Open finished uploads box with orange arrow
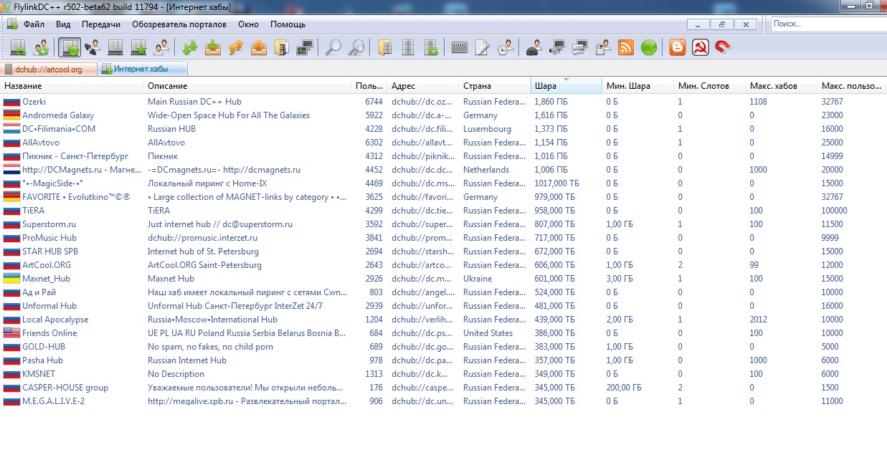This screenshot has width=887, height=460. [259, 48]
